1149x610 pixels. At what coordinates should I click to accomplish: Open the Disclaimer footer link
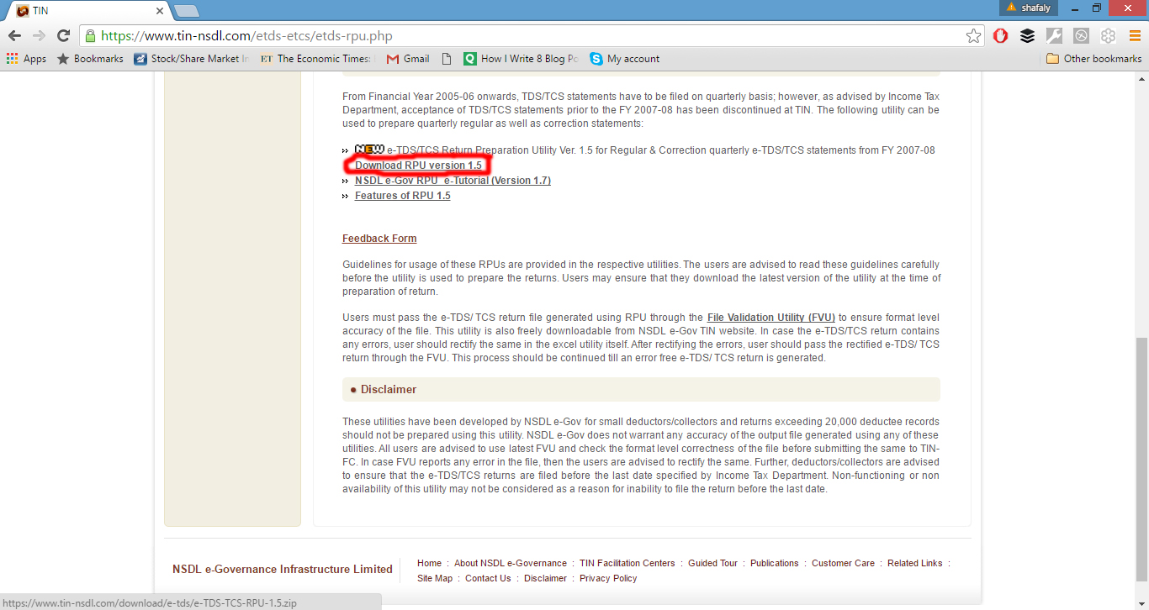[x=545, y=578]
